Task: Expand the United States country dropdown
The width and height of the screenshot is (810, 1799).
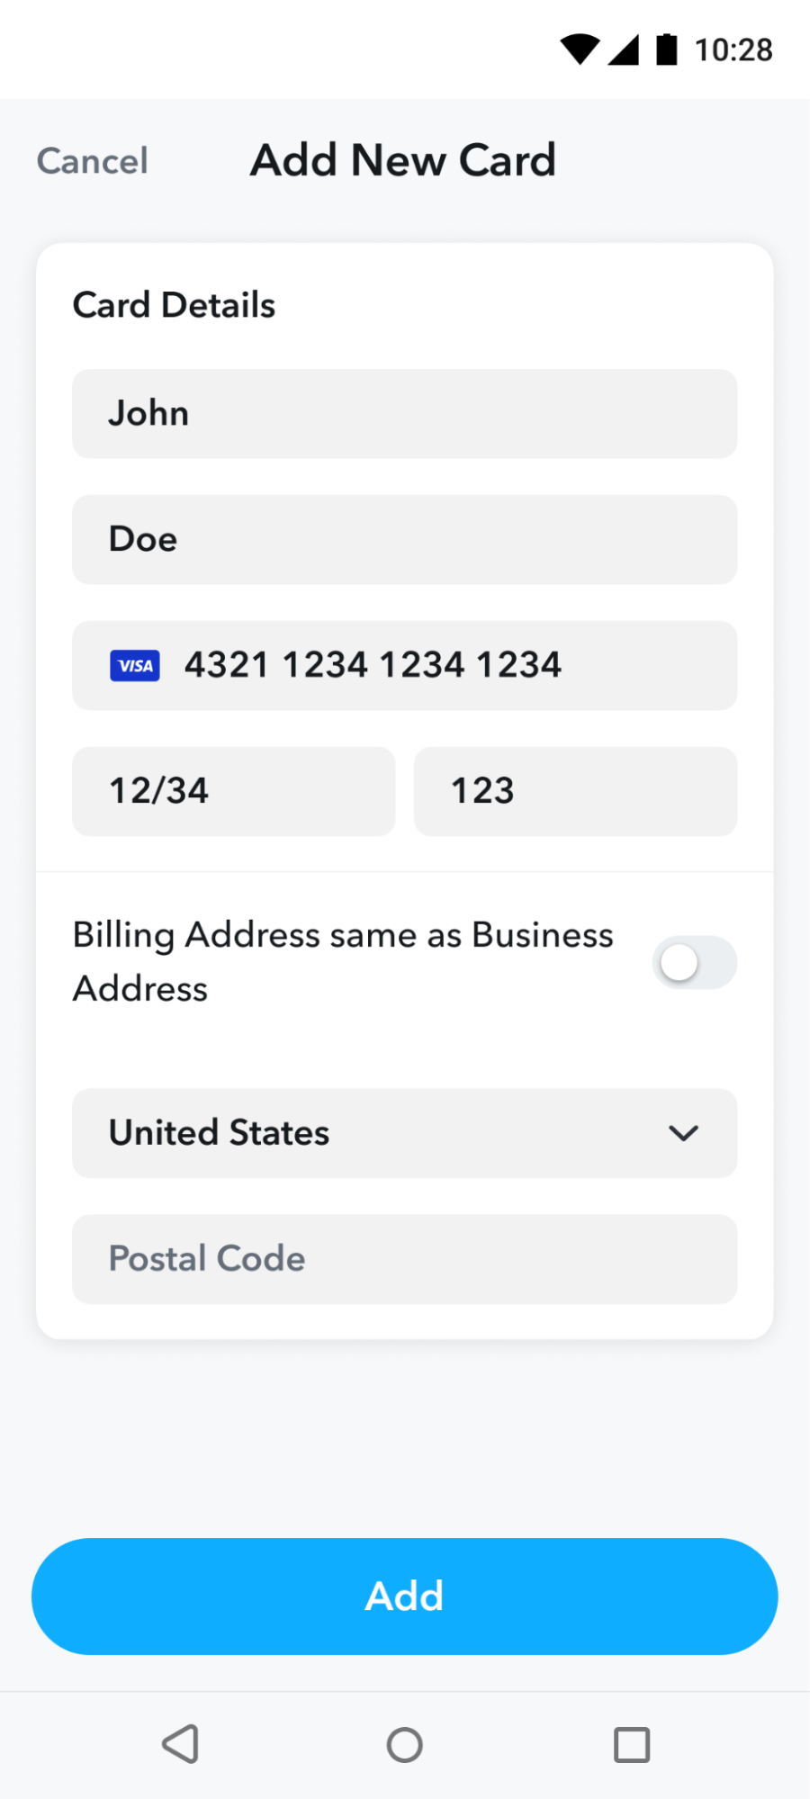Action: (x=404, y=1133)
